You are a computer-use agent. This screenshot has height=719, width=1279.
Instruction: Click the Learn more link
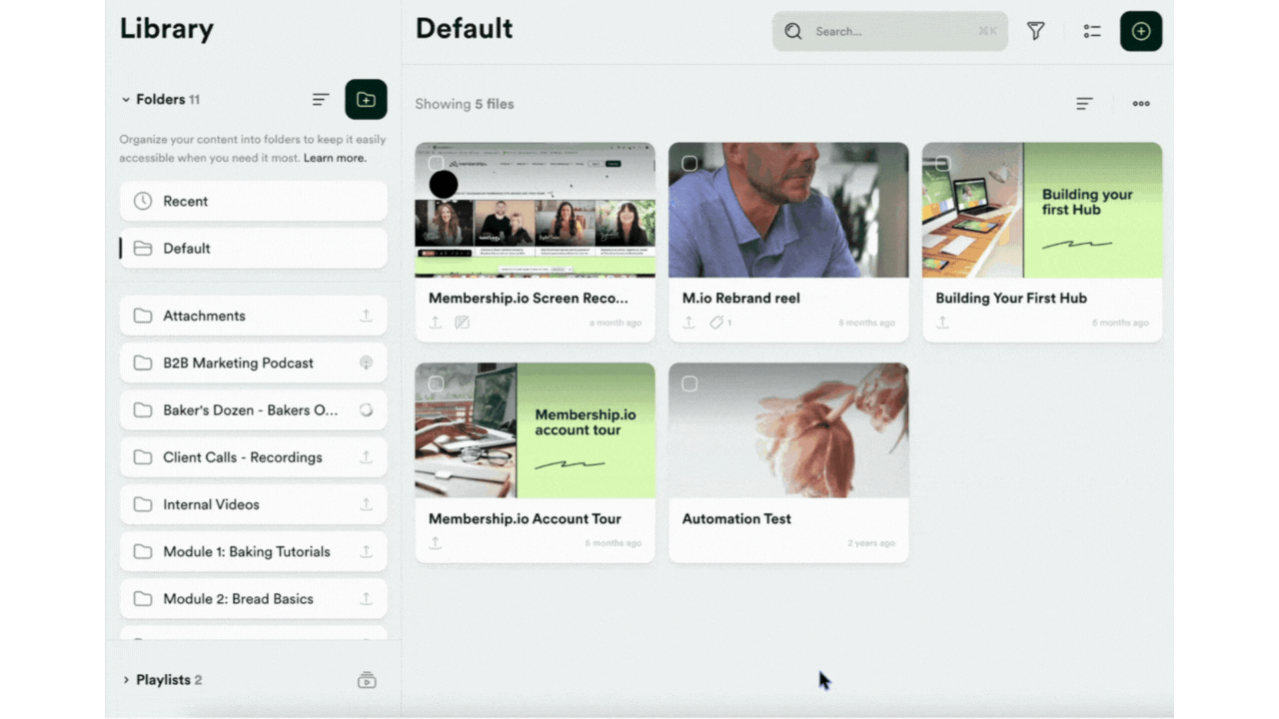click(335, 158)
